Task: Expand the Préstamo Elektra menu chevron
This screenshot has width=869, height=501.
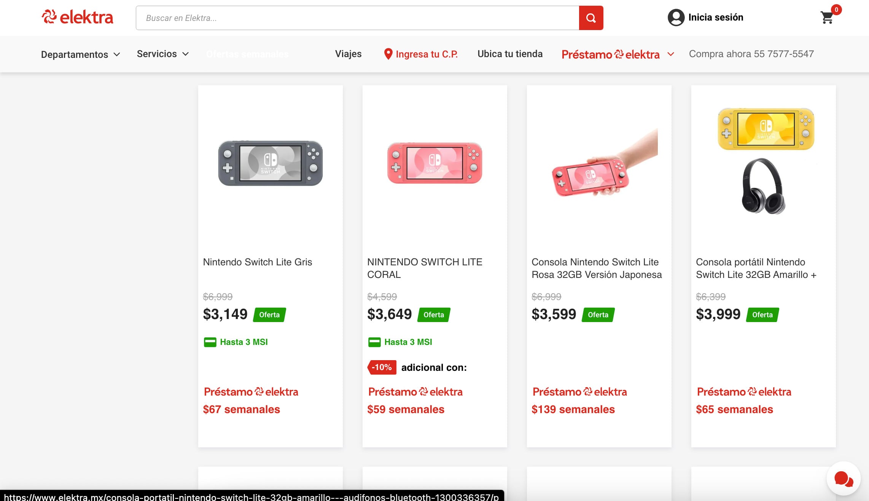Action: (x=671, y=54)
